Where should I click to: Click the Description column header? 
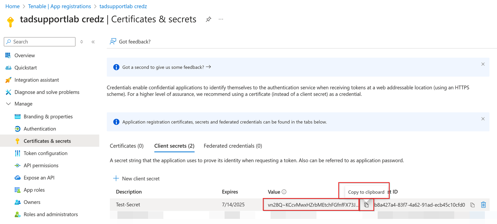coord(129,192)
